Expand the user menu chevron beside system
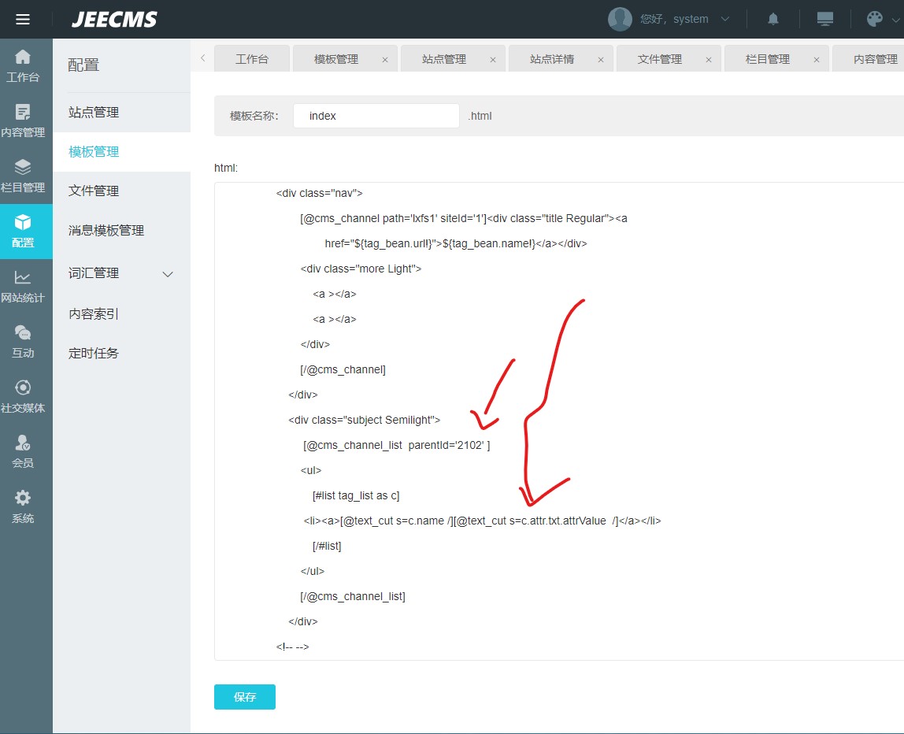This screenshot has width=904, height=734. (725, 19)
